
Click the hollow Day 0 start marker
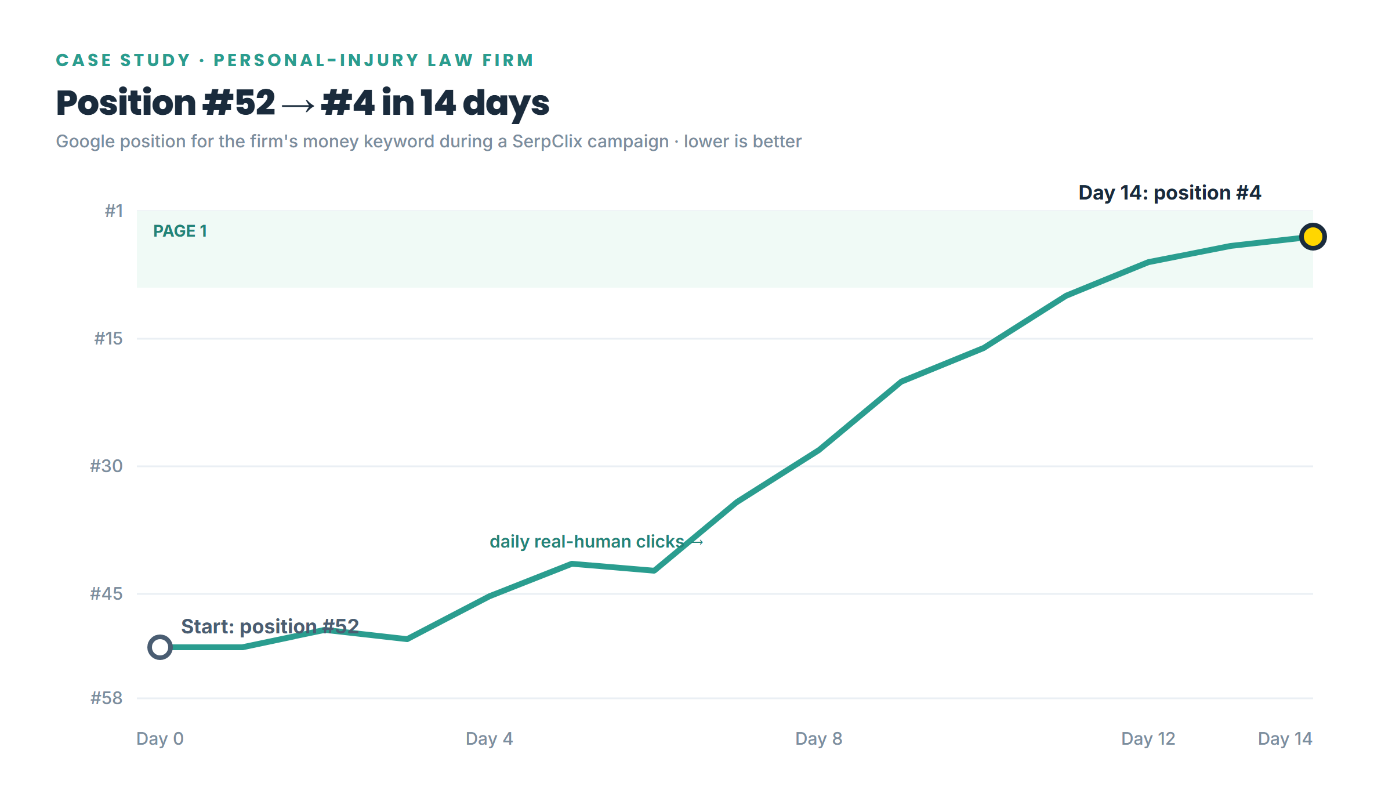tap(160, 647)
